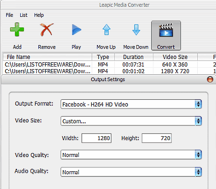Click the Move Down arrow icon
The height and width of the screenshot is (189, 216).
136,30
